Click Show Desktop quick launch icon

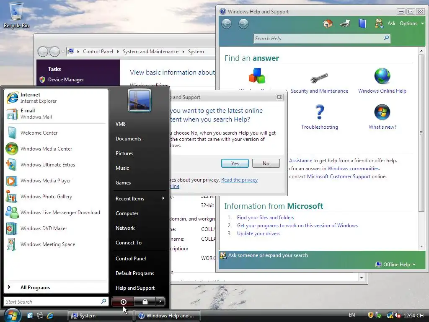[30, 315]
